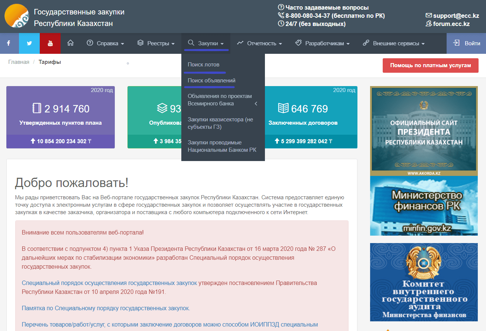
Task: Open the YouTube channel icon
Action: point(50,43)
